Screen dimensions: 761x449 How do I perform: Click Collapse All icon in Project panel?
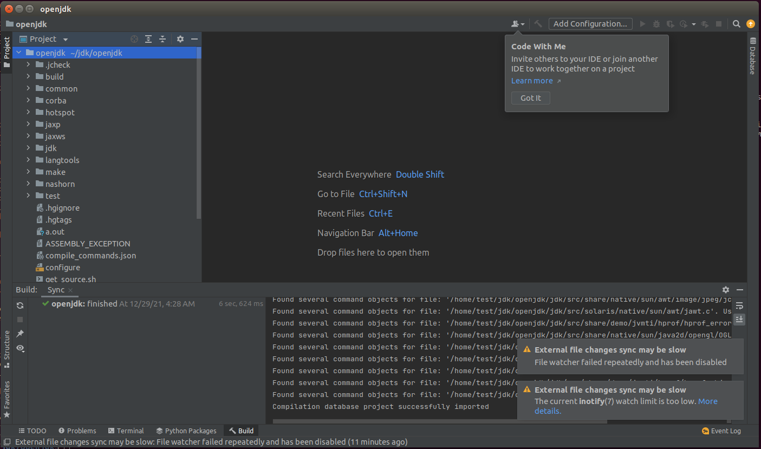(x=162, y=39)
